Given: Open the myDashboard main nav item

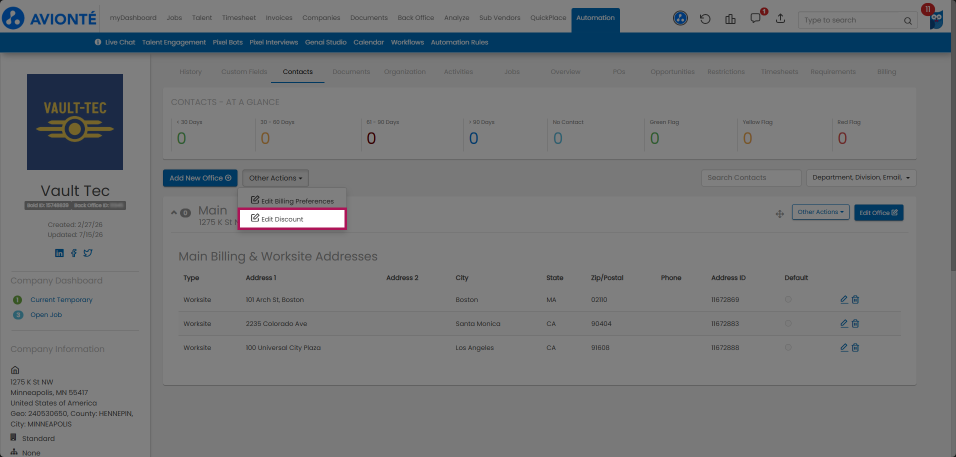Looking at the screenshot, I should coord(133,18).
